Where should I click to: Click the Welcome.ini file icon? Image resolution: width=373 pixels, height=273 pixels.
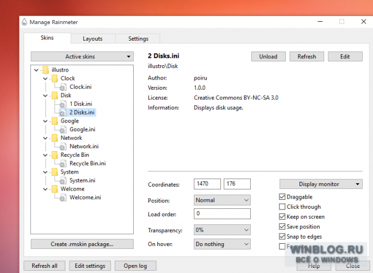(63, 197)
